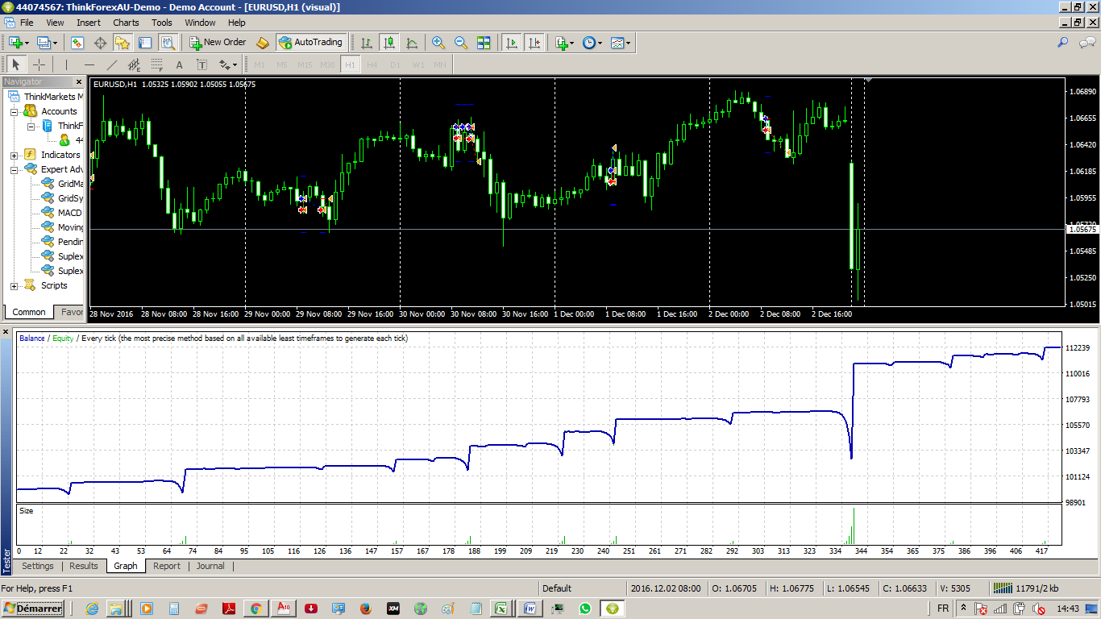Switch to the tester Results tab
The height and width of the screenshot is (619, 1101).
pyautogui.click(x=84, y=566)
